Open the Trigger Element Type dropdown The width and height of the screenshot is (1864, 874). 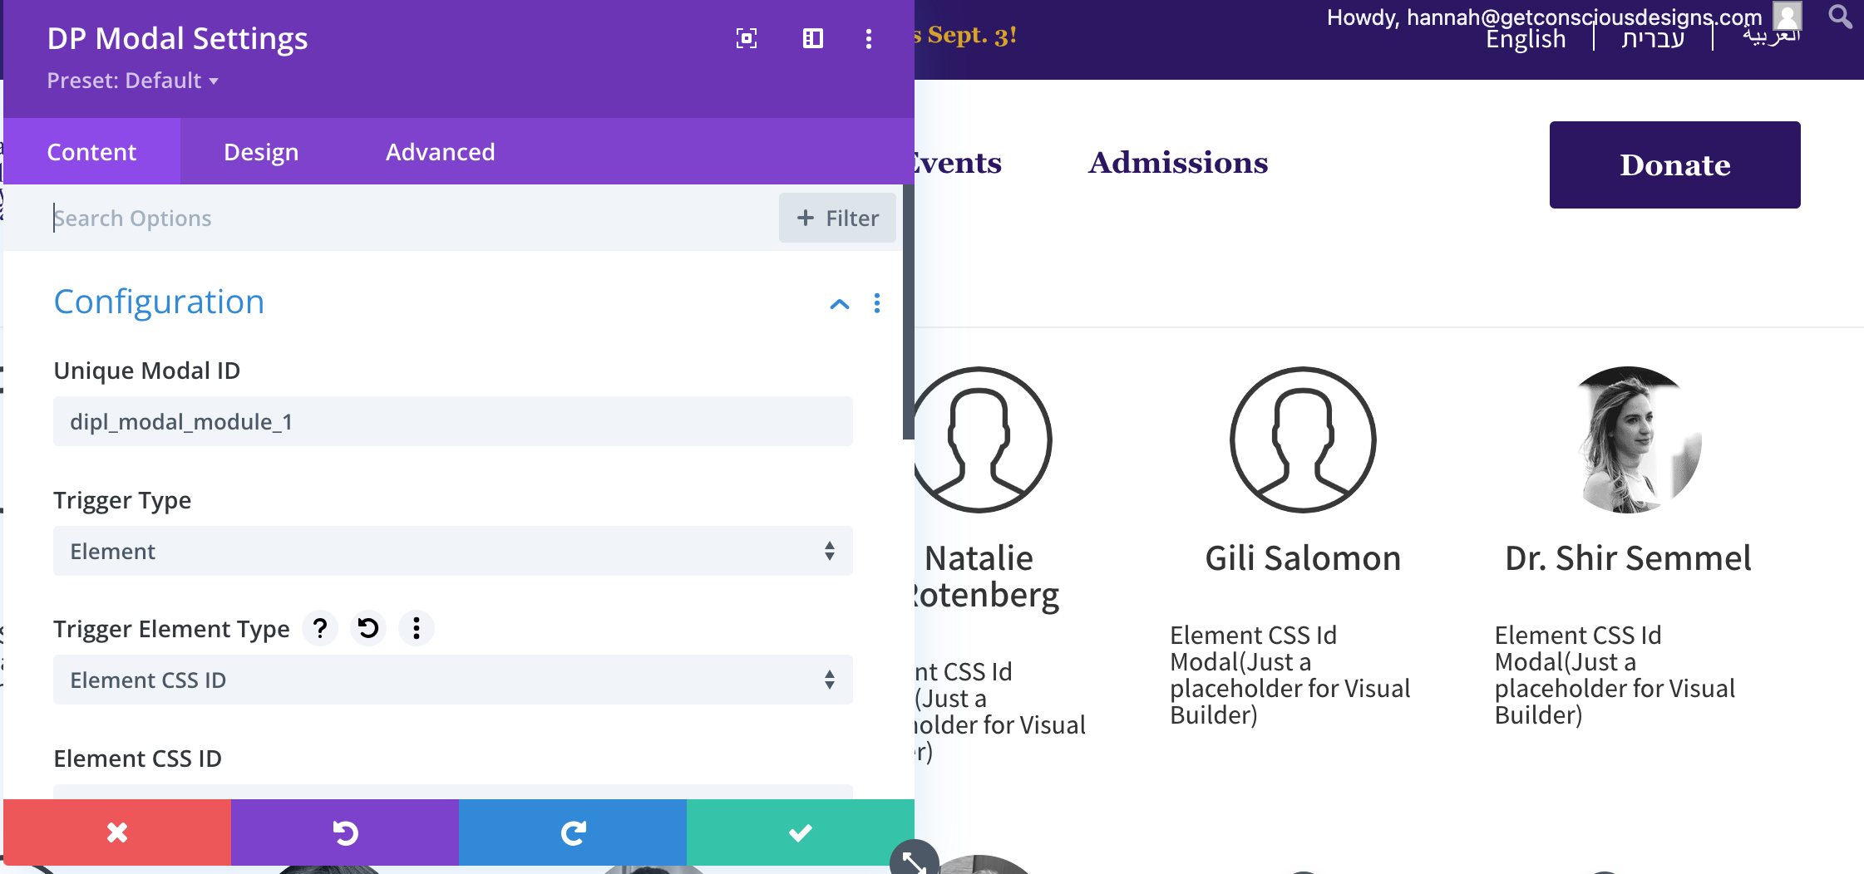point(453,680)
